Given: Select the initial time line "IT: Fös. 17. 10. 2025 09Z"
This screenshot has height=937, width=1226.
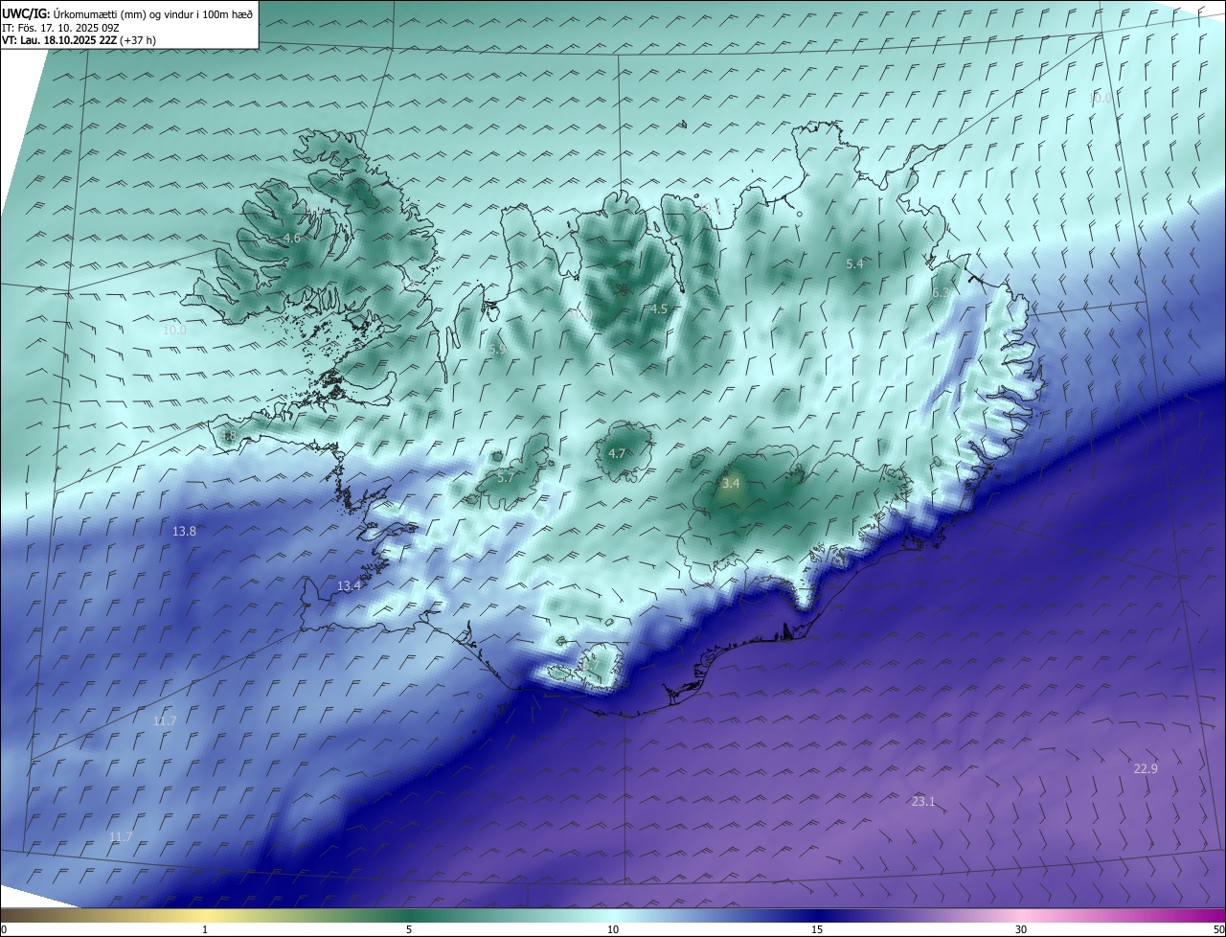Looking at the screenshot, I should point(61,27).
